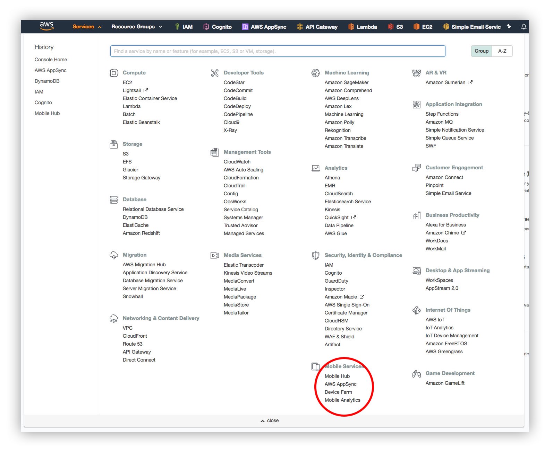Open Simple Email Service shortcut icon

pos(446,27)
